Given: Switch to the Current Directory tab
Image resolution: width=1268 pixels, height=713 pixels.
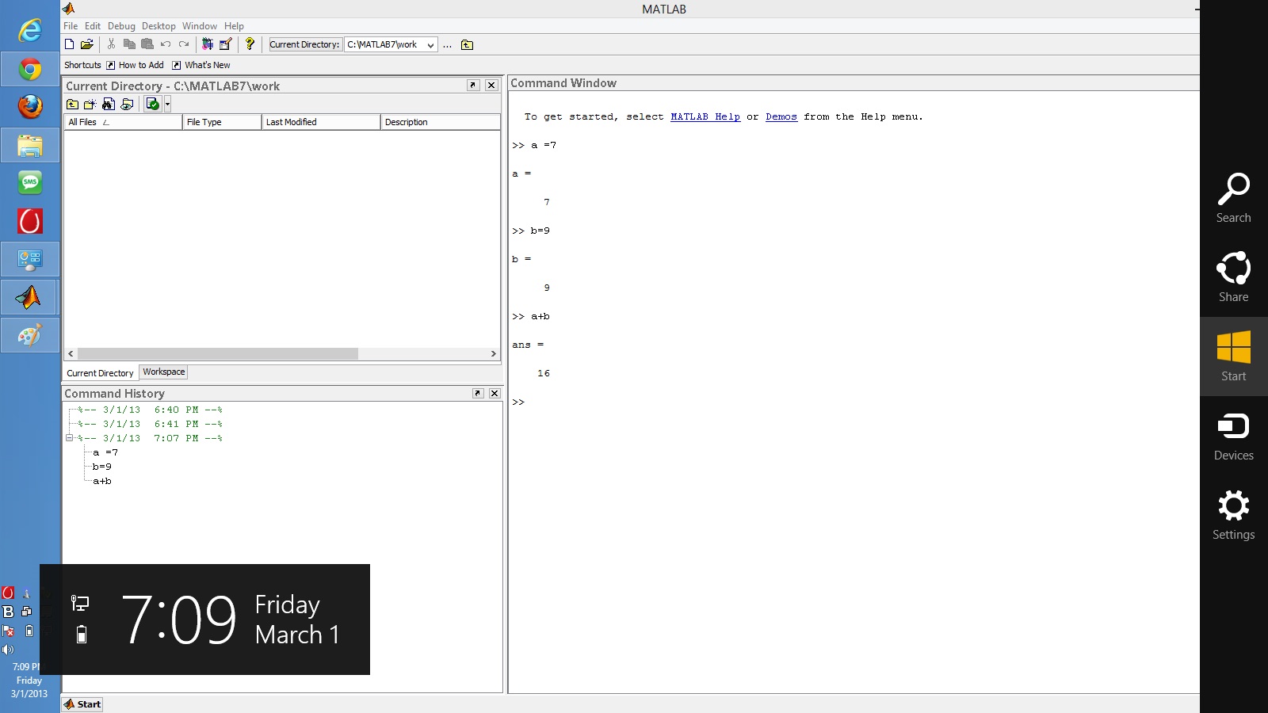Looking at the screenshot, I should 100,373.
